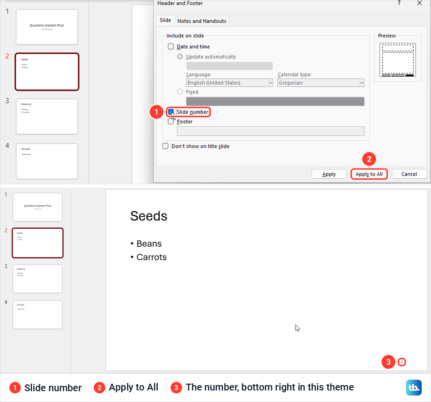The height and width of the screenshot is (402, 431).
Task: Toggle the Slide number checkbox
Action: 171,112
